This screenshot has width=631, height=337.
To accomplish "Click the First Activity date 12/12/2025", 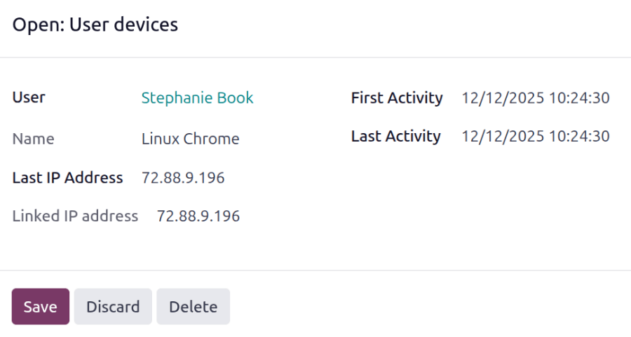I will coord(503,98).
